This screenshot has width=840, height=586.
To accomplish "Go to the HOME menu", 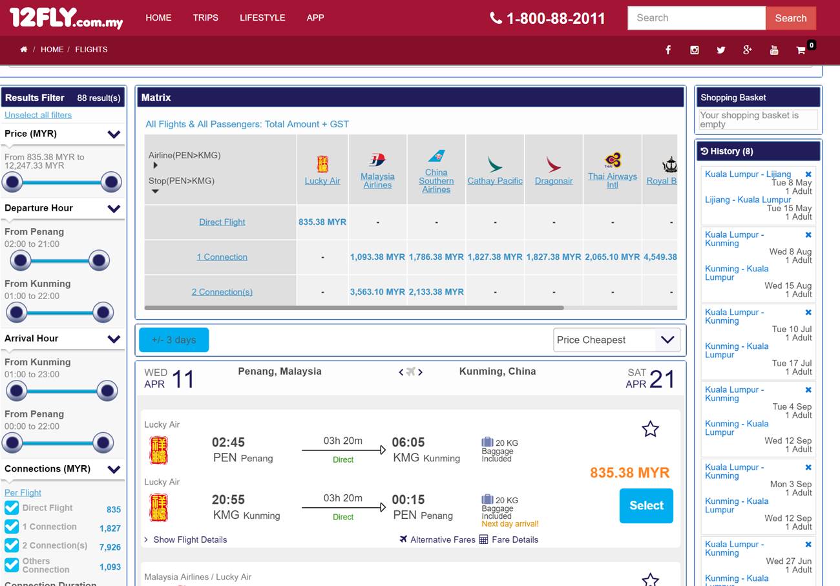I will [158, 17].
